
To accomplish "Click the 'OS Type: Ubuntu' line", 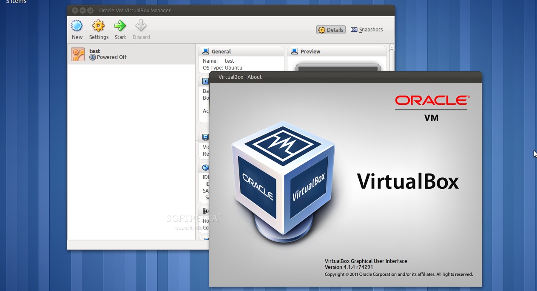I will pyautogui.click(x=222, y=67).
